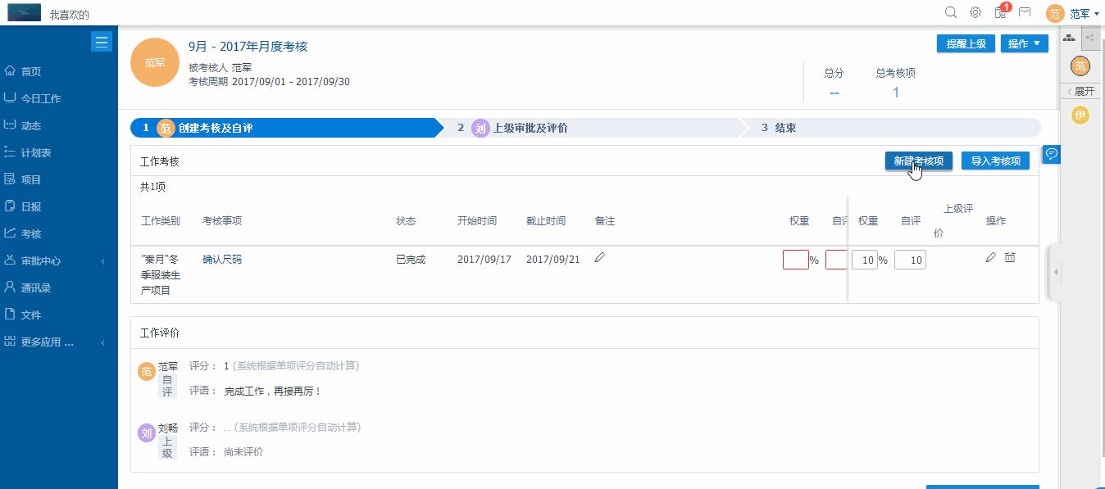Edit the 确认尺码 row via pencil icon
Viewport: 1105px width, 489px height.
pos(992,257)
